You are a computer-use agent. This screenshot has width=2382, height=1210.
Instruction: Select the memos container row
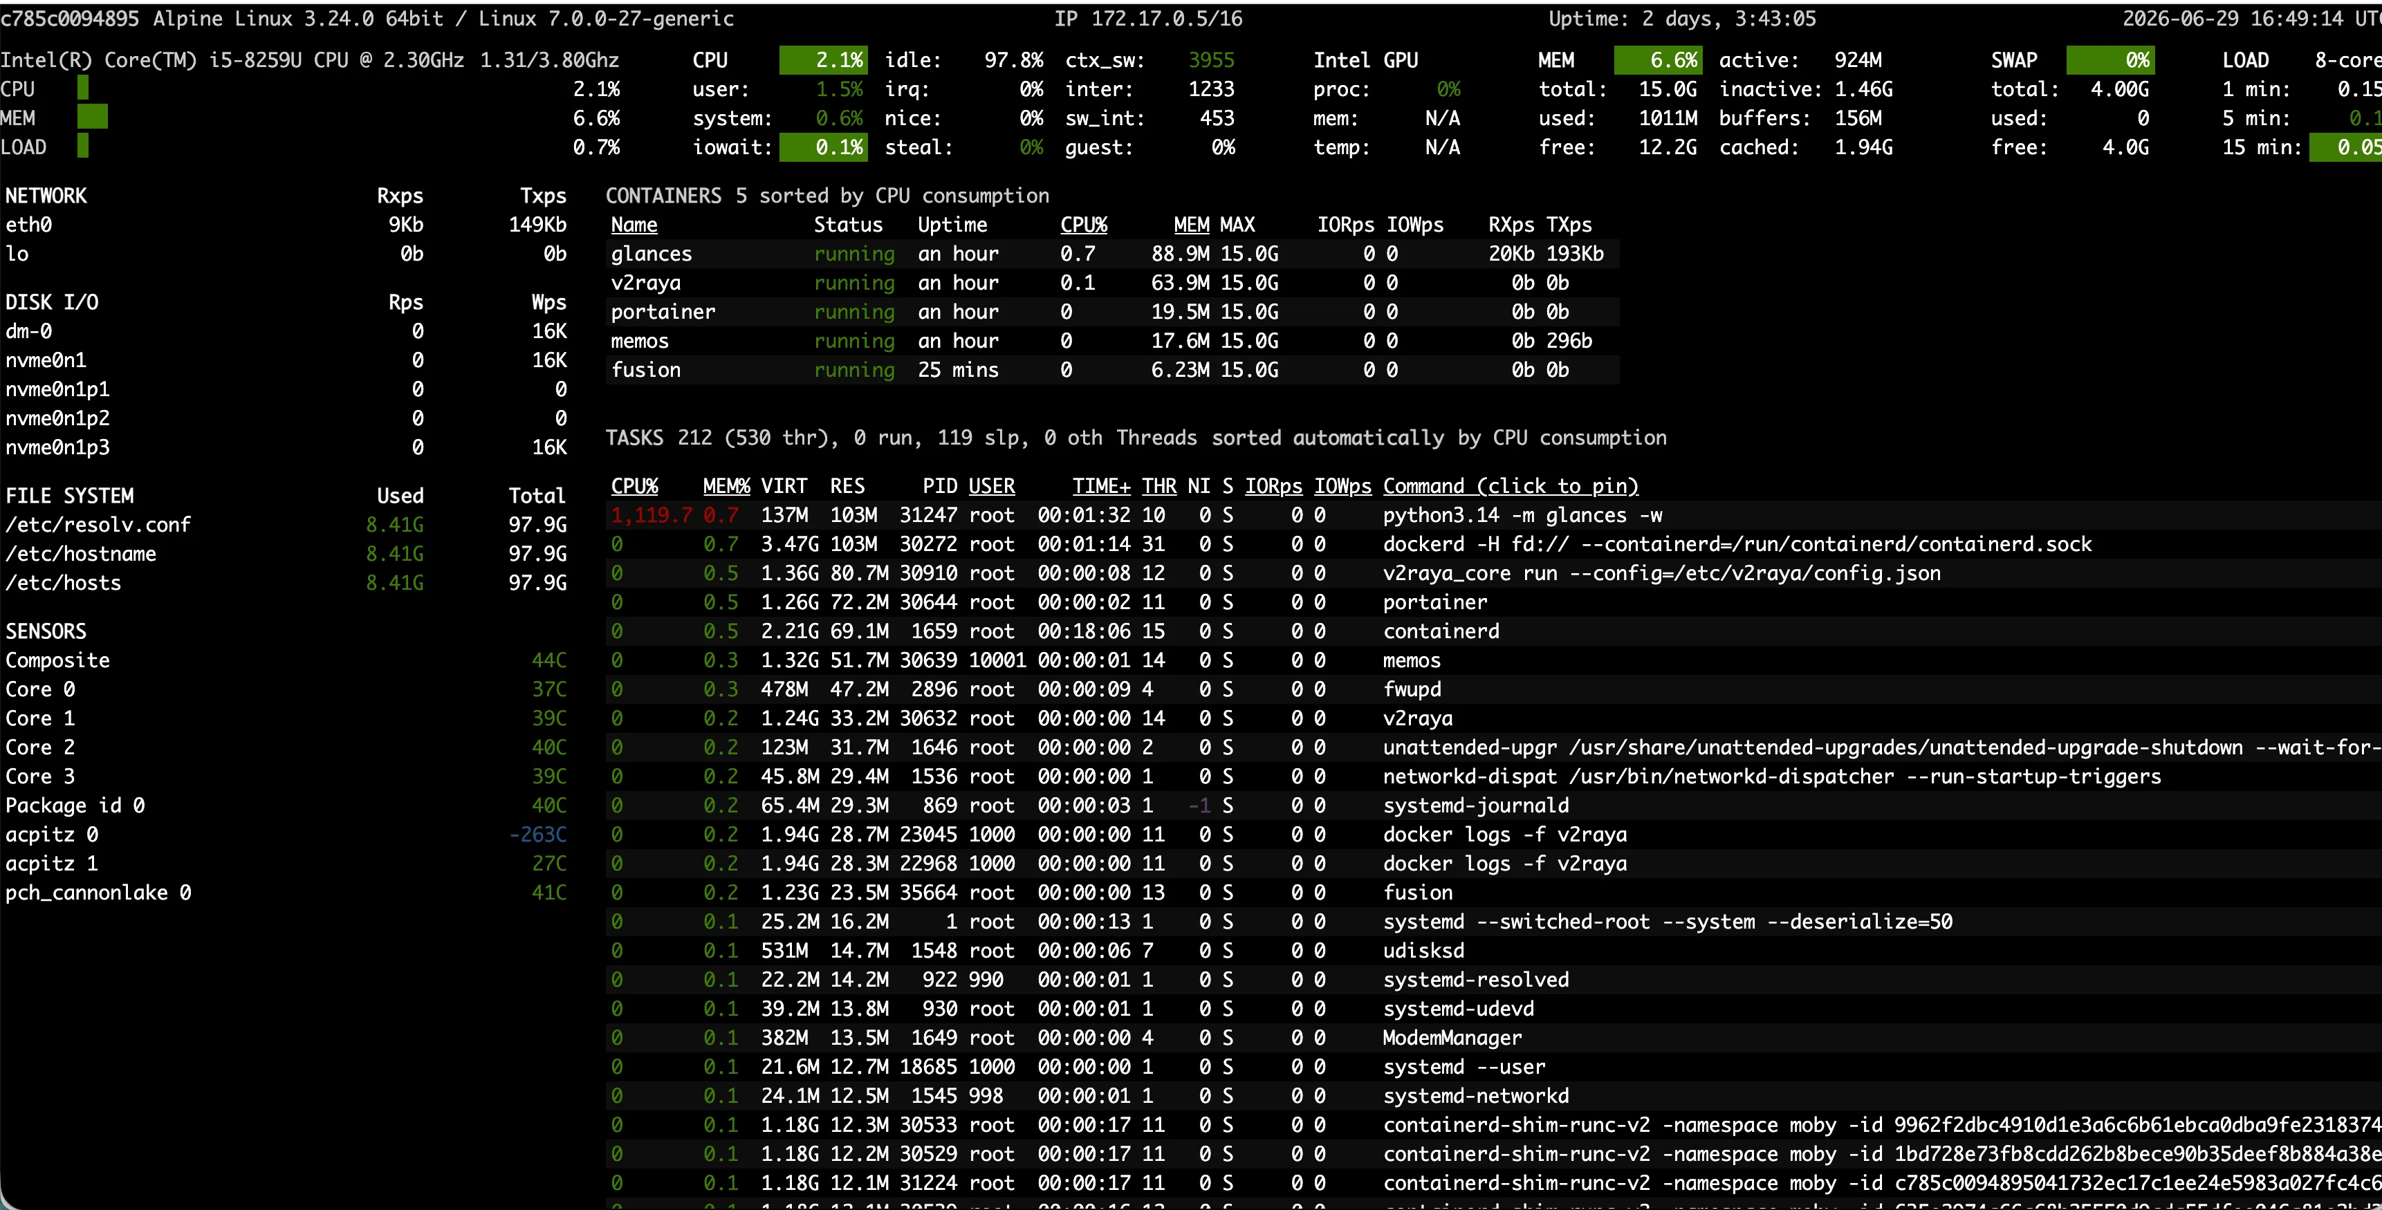1112,341
